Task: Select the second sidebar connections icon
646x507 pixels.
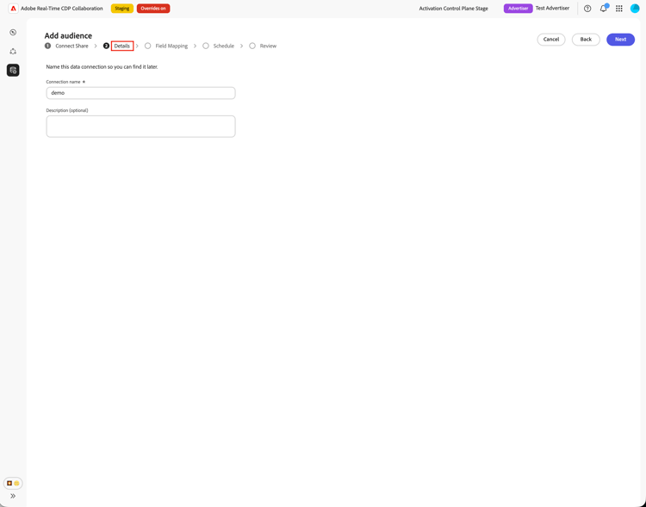Action: click(13, 51)
